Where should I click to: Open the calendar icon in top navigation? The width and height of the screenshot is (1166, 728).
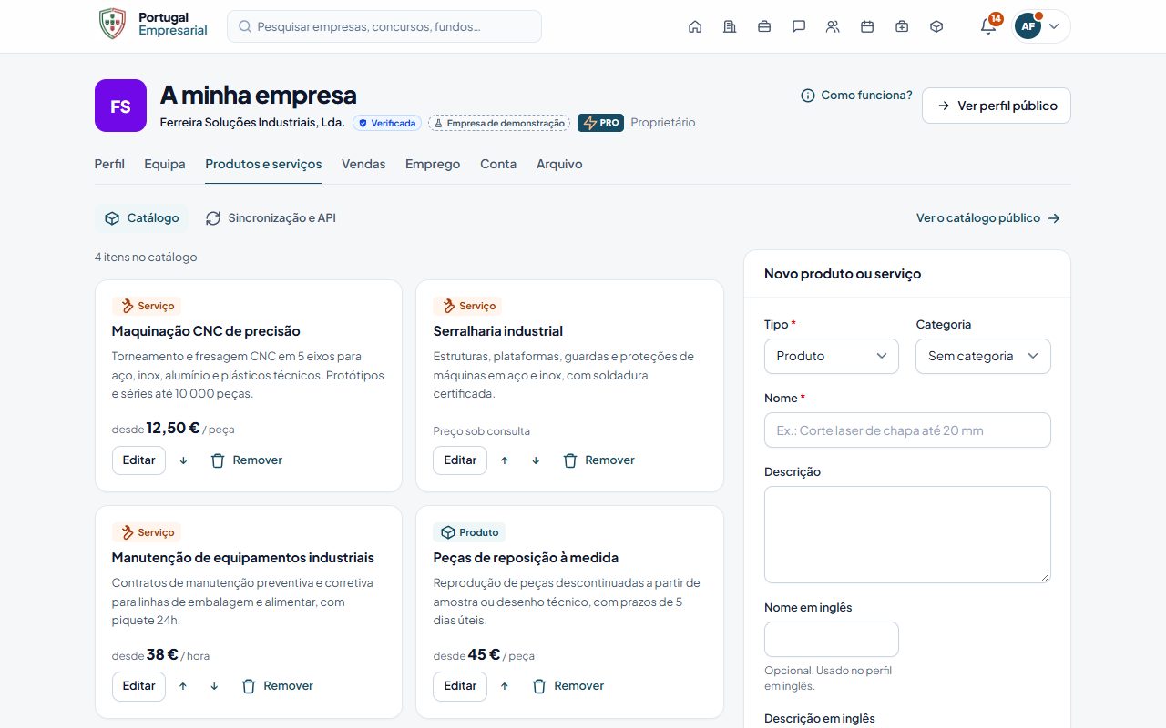coord(867,26)
